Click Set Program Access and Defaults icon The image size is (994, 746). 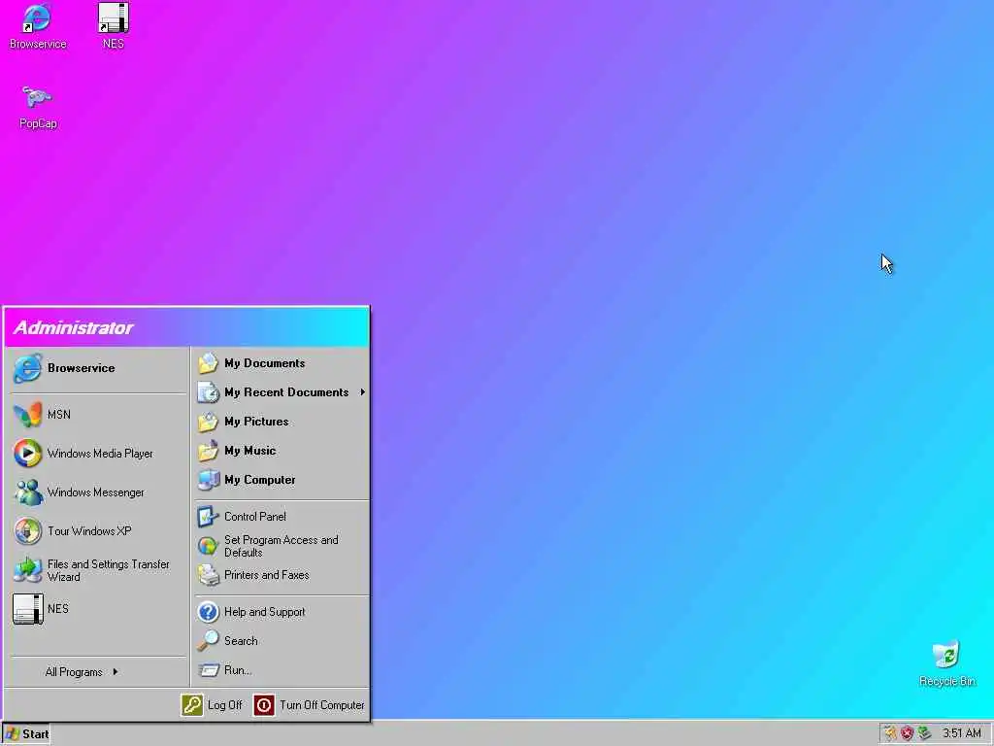coord(208,546)
